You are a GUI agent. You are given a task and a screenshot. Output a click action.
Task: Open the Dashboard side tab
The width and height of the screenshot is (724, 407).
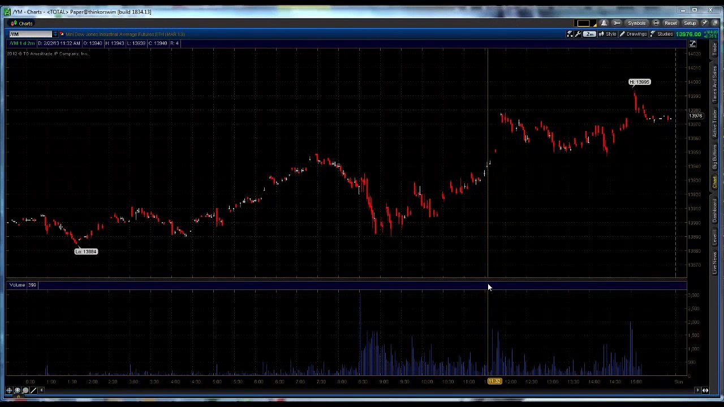pos(714,209)
